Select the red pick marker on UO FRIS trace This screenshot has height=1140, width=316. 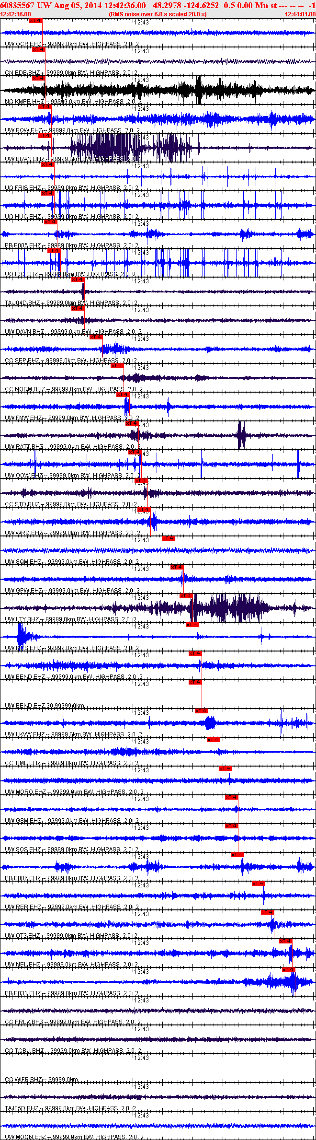[47, 164]
